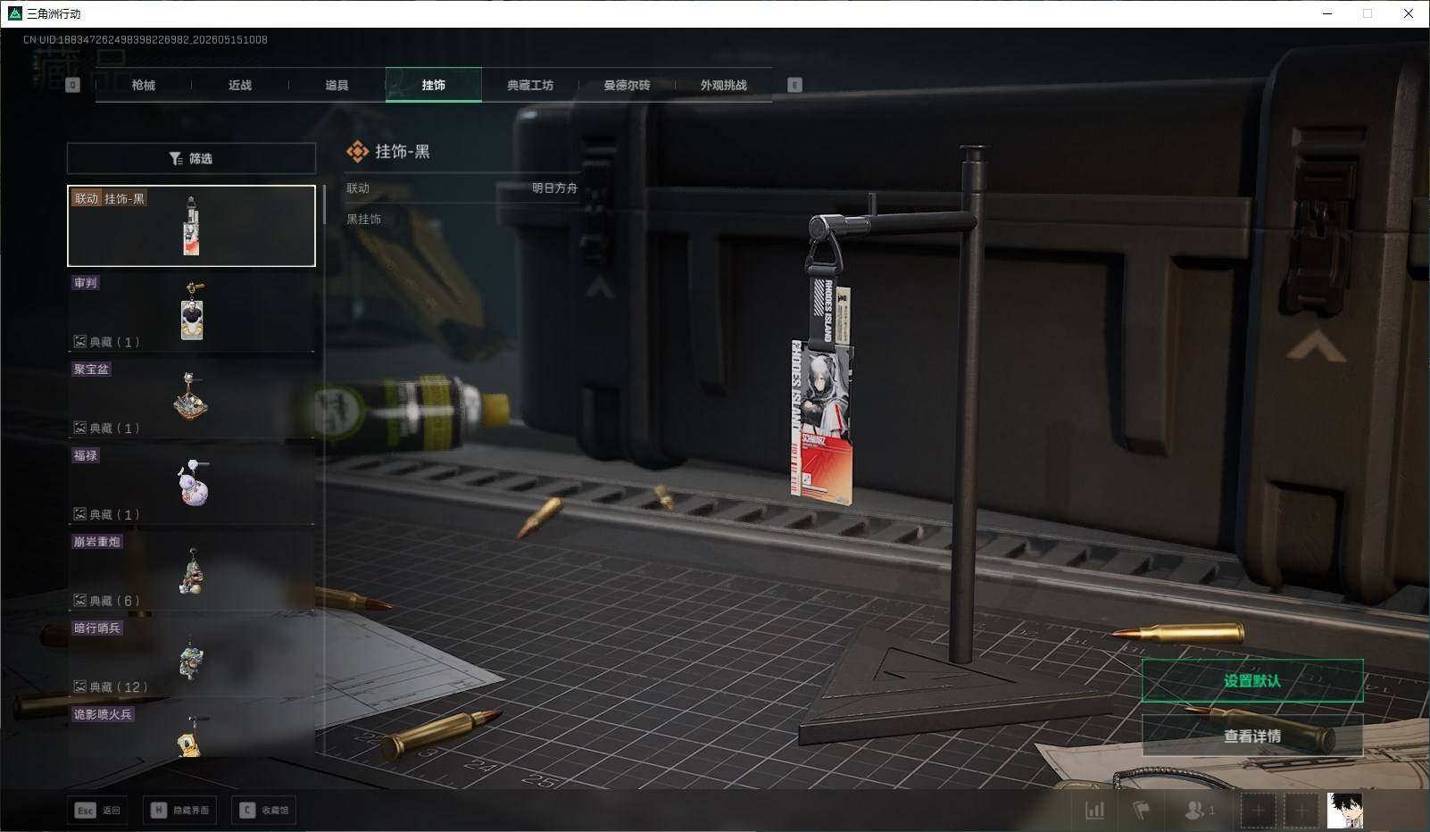The image size is (1430, 832).
Task: Click the orange diamond icon beside 挂饰-黑 title
Action: pyautogui.click(x=357, y=152)
